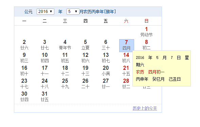Select May 26 labeled 二十
This screenshot has height=127, width=200.
tap(85, 84)
